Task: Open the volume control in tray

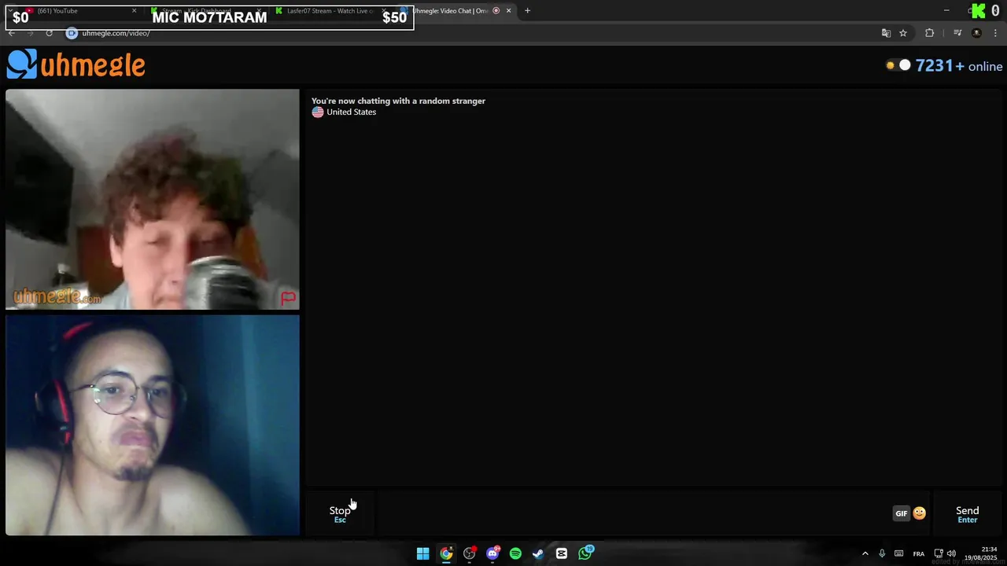Action: coord(951,553)
